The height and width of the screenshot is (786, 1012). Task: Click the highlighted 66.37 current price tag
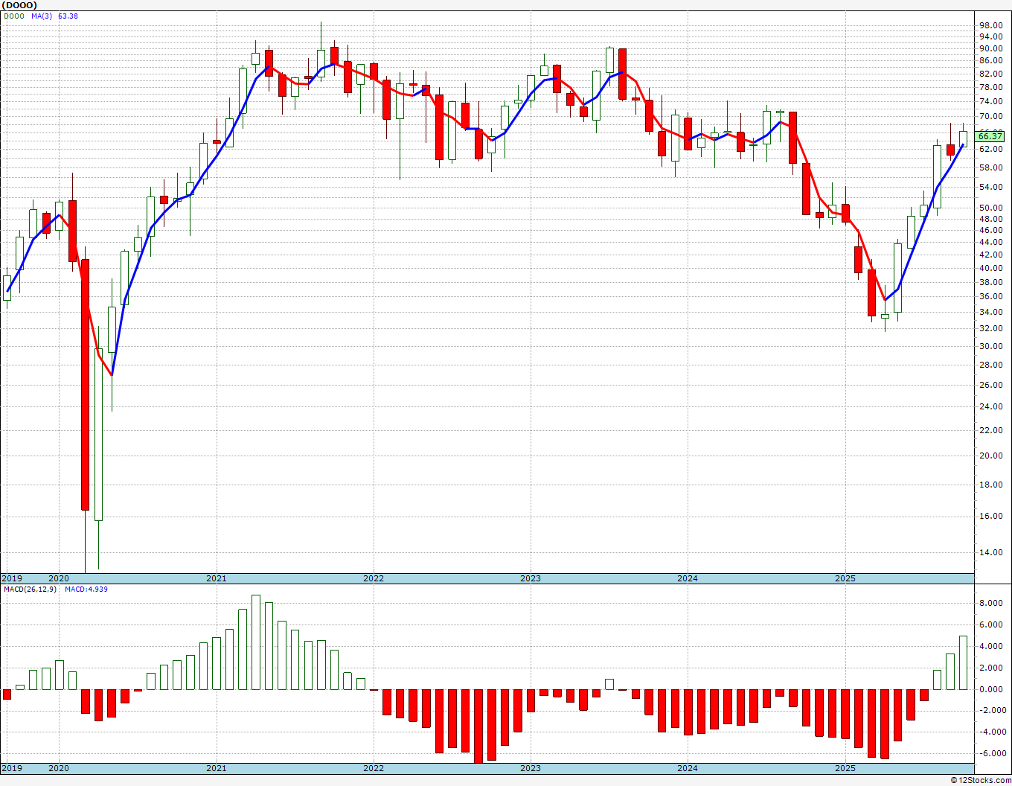click(990, 136)
